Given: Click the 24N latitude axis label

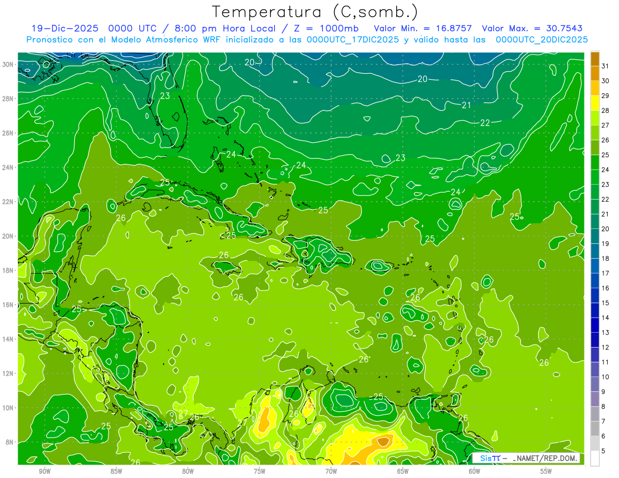Looking at the screenshot, I should click(x=8, y=168).
